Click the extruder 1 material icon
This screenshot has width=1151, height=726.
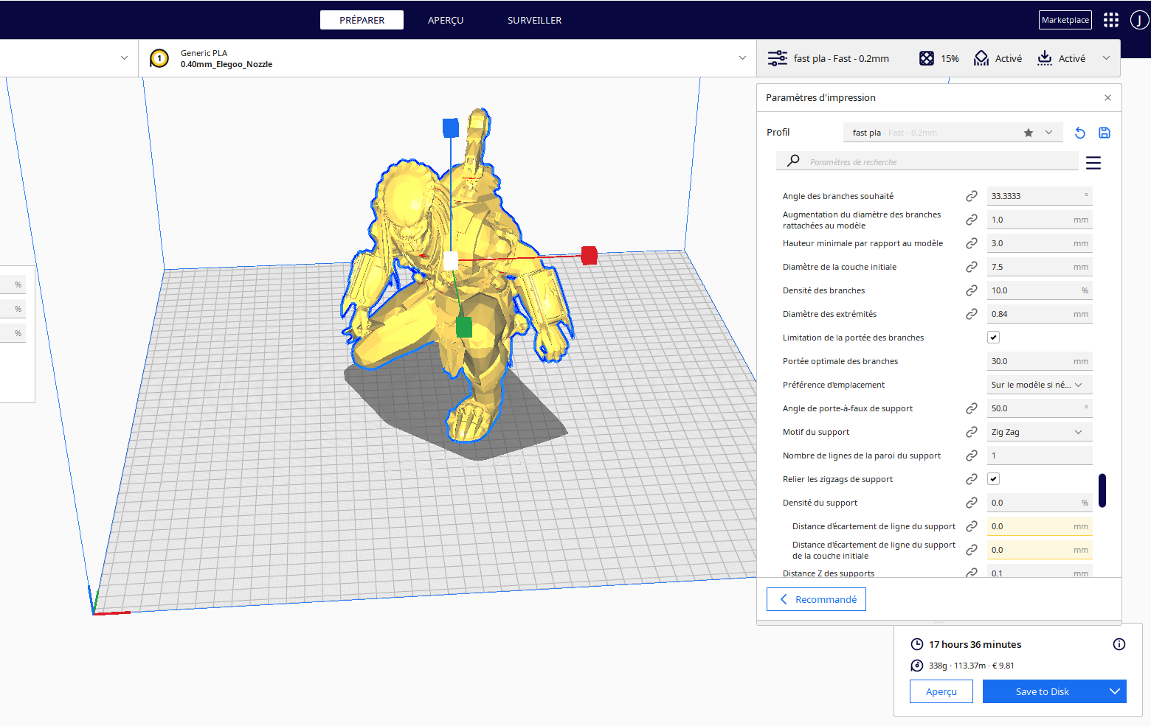pyautogui.click(x=159, y=58)
